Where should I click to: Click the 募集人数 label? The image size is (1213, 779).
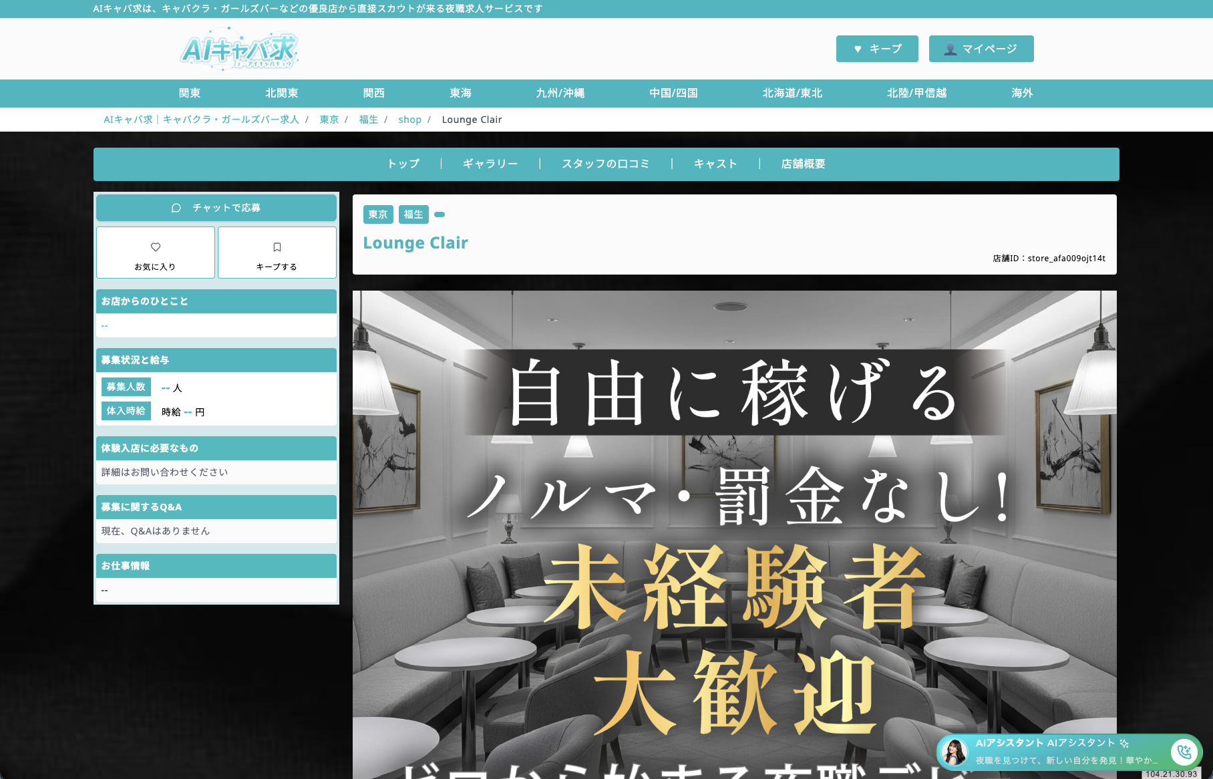point(126,387)
